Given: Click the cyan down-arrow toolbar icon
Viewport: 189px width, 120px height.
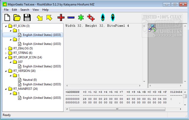Looking at the screenshot, I should (x=113, y=17).
